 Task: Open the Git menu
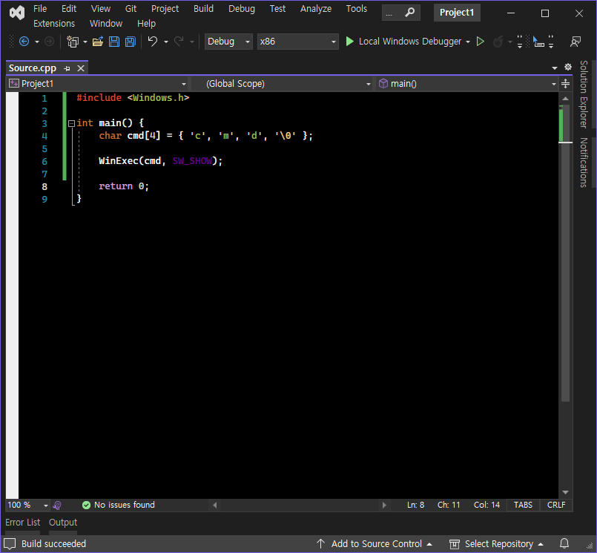pyautogui.click(x=131, y=9)
